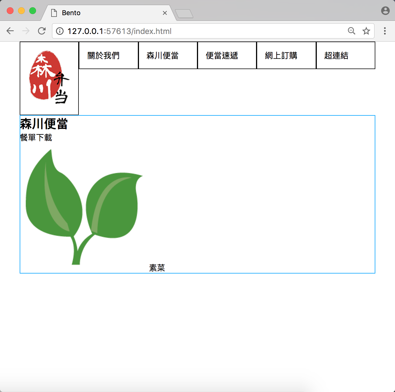Open the 關於我們 menu item
Viewport: 395px width, 392px height.
(109, 55)
